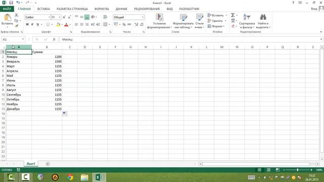Decrease font size with the small A

69,17
